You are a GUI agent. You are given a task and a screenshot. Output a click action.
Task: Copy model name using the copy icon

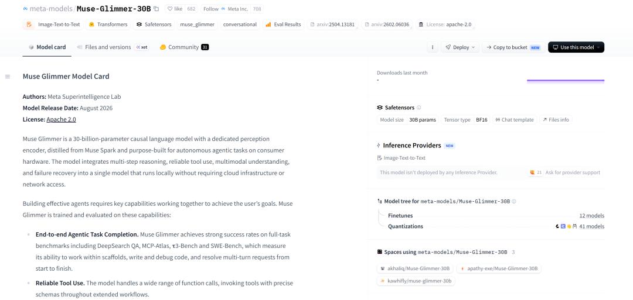(x=156, y=8)
